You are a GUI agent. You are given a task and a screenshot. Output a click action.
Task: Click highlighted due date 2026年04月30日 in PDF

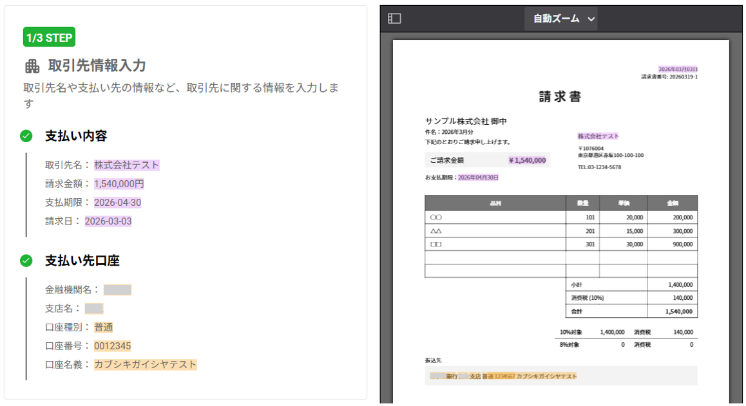(x=478, y=178)
